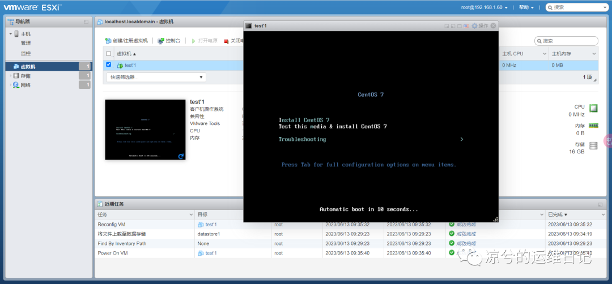The image size is (612, 284).
Task: Click success status icon in Find By Inventory Path row
Action: click(x=452, y=243)
